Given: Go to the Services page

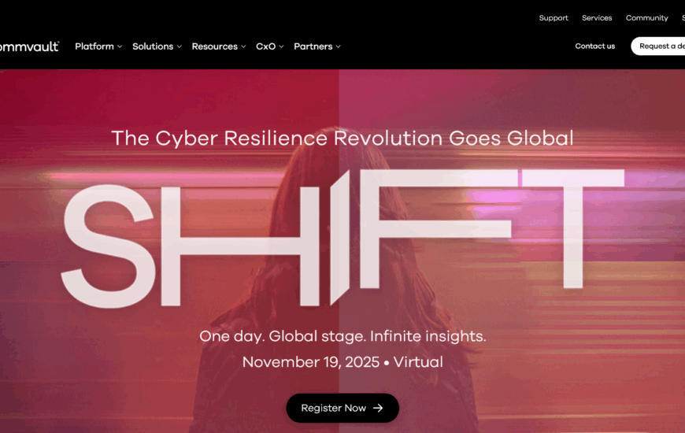Looking at the screenshot, I should 597,18.
